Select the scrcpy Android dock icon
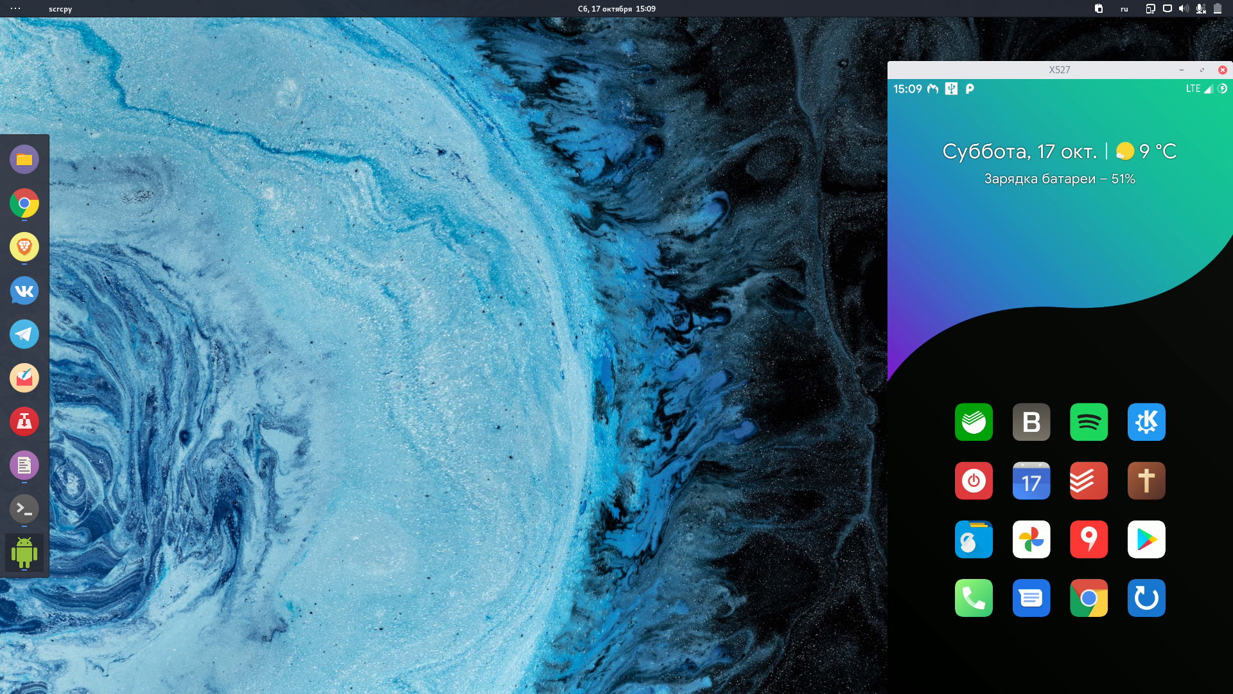The width and height of the screenshot is (1233, 694). pos(24,553)
